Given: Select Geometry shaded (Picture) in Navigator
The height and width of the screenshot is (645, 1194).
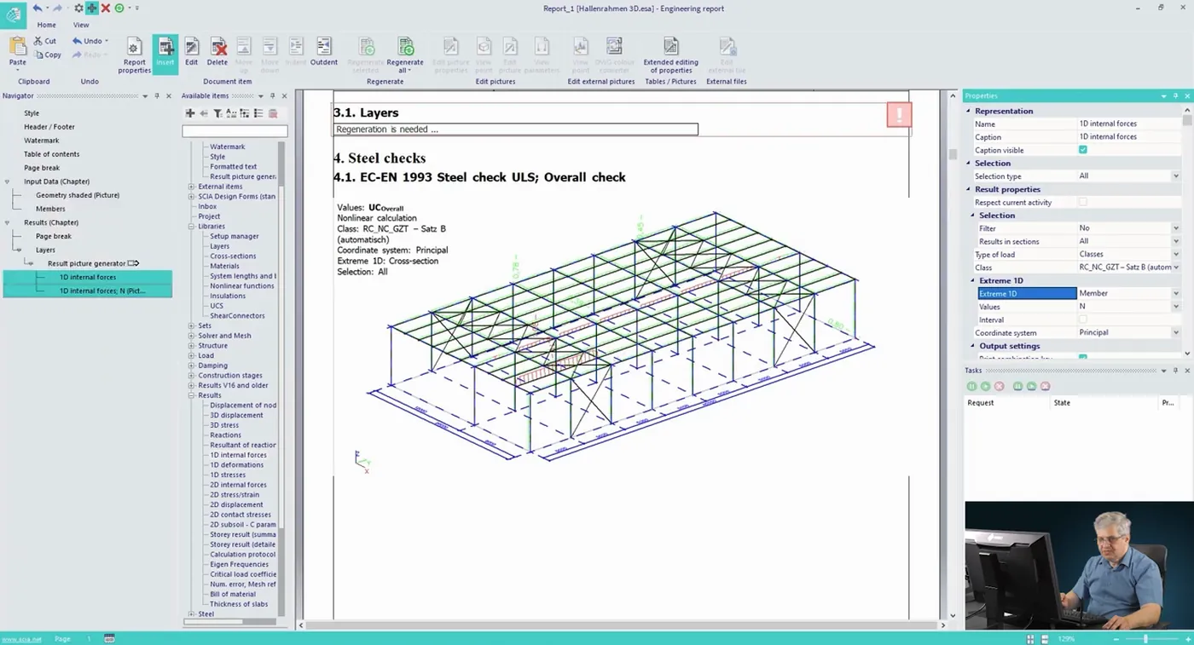Looking at the screenshot, I should pyautogui.click(x=78, y=195).
